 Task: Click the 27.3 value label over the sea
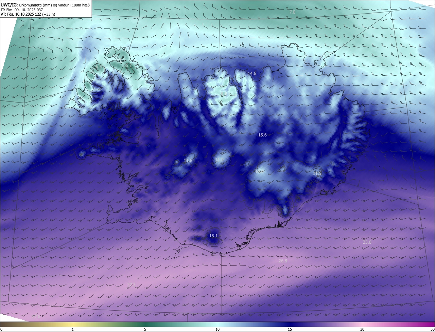coord(131,284)
